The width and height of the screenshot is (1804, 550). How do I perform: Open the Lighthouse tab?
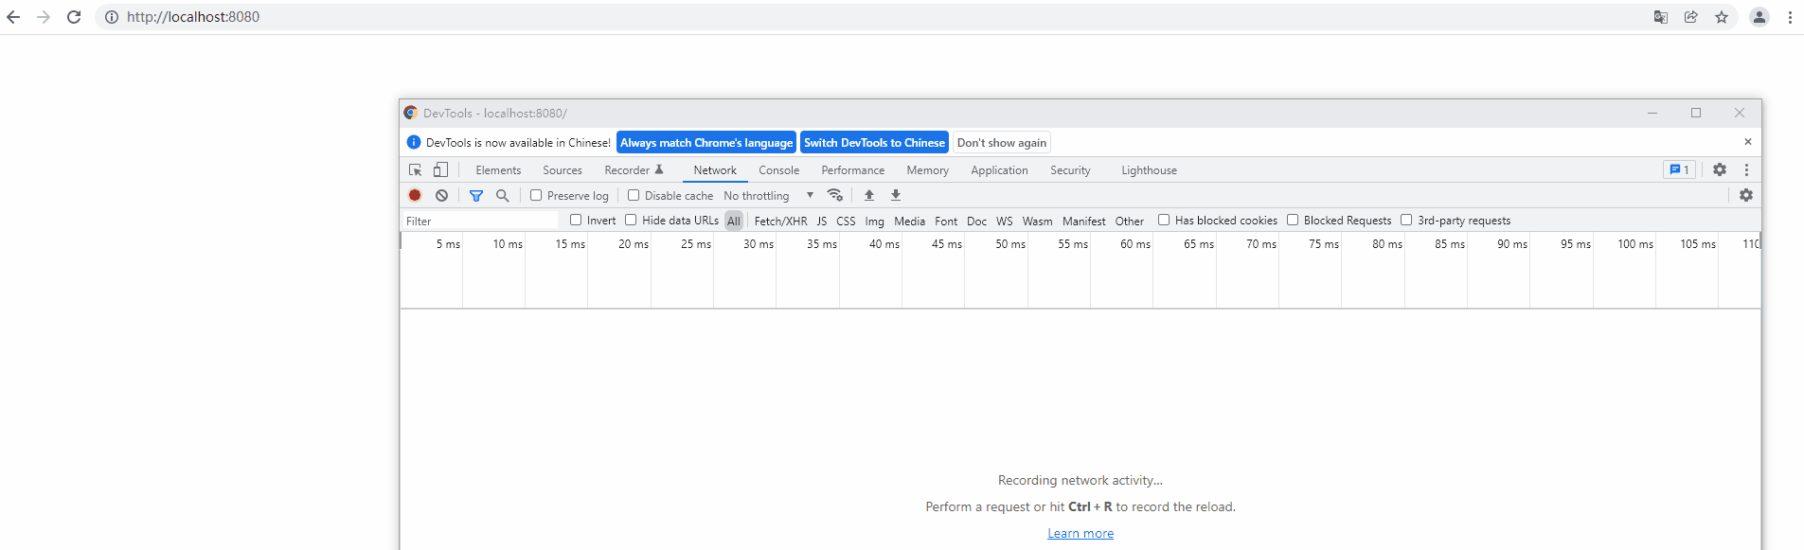tap(1150, 170)
